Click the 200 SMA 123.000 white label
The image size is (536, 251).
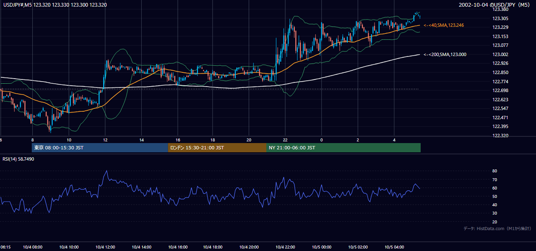[445, 54]
